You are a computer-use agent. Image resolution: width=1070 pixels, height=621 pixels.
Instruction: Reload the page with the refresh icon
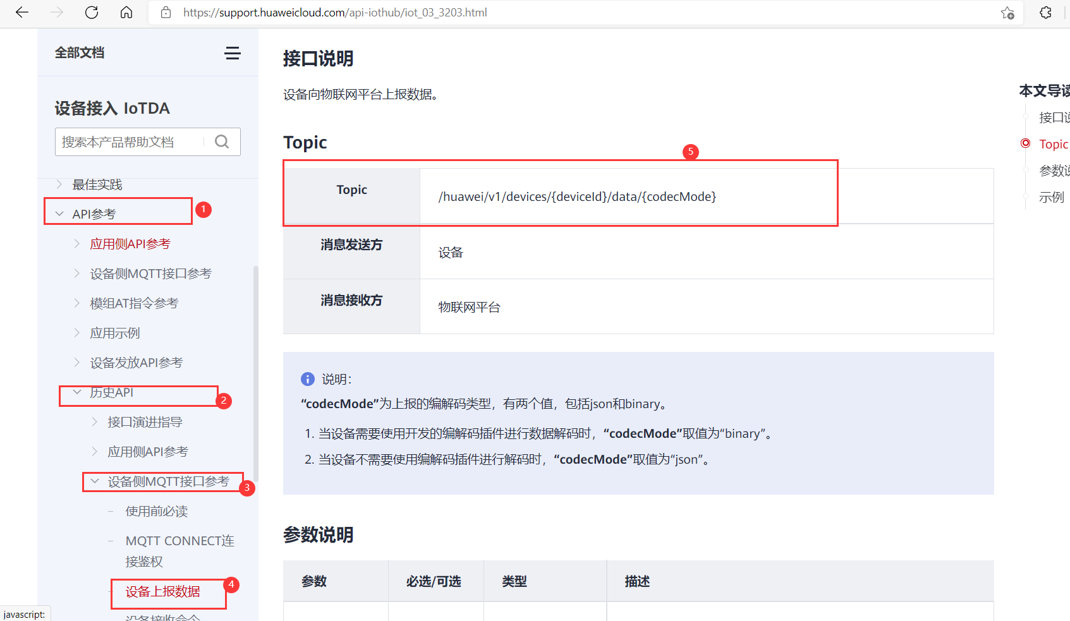pyautogui.click(x=92, y=13)
